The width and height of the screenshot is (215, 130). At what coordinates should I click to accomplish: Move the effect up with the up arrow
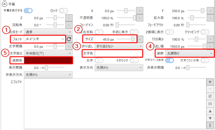coord(210,111)
